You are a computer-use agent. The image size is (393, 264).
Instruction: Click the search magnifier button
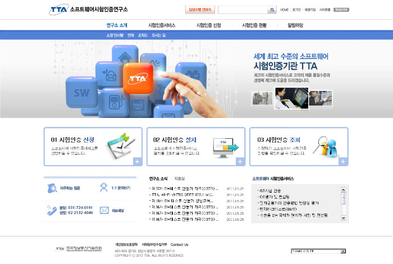coord(272,10)
